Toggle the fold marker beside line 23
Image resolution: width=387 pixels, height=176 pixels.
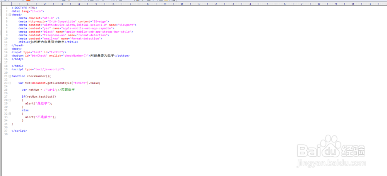(10, 83)
